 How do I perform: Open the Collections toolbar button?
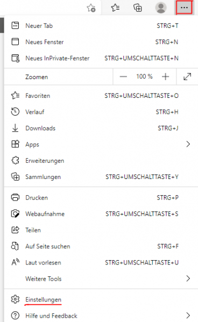[x=138, y=8]
